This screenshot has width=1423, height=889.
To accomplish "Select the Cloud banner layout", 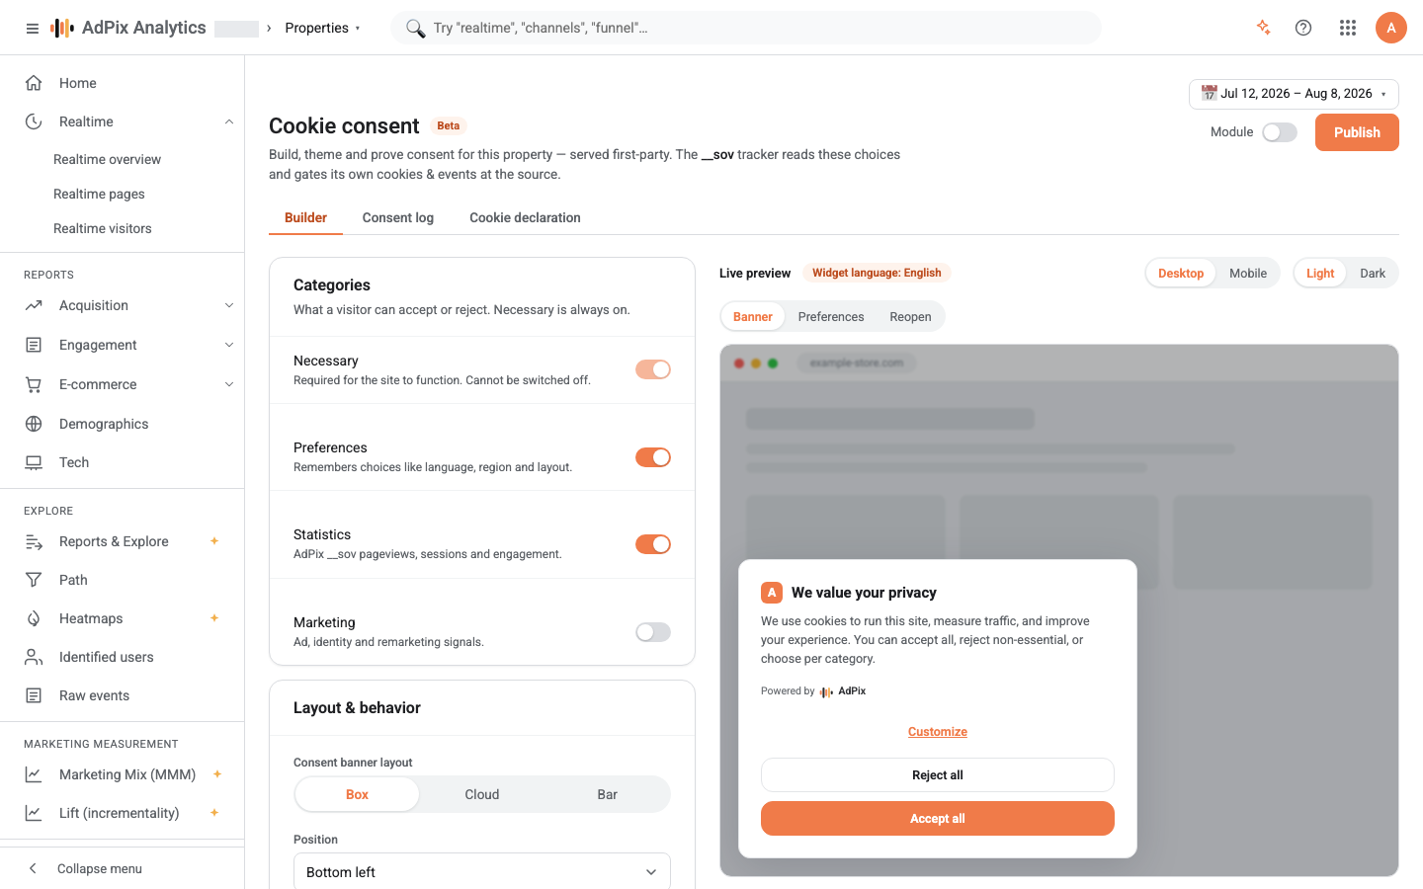I will (482, 794).
